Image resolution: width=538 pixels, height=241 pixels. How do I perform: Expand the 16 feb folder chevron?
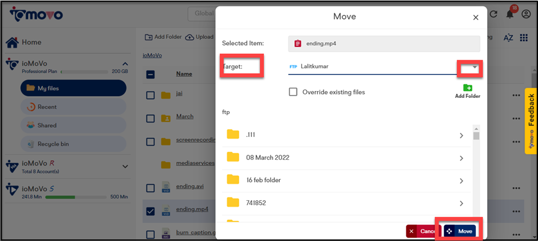461,181
